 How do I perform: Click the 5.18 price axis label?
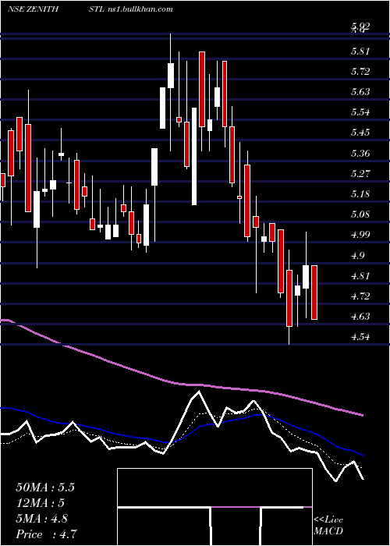[x=360, y=194]
